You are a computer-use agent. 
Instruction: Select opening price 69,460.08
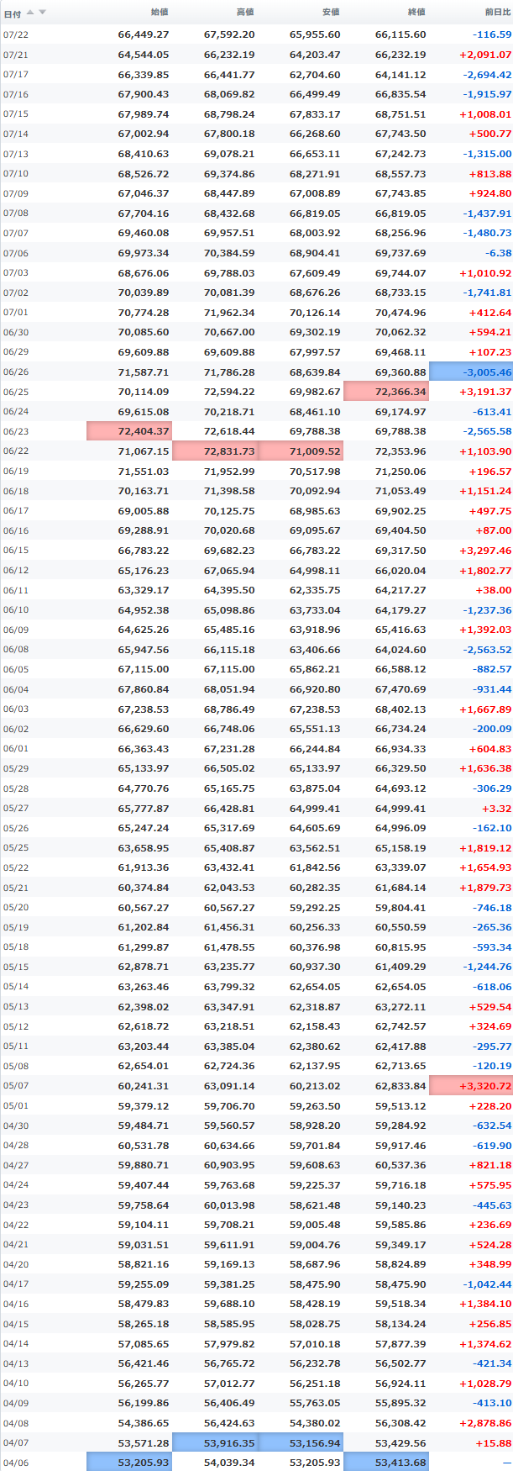[144, 234]
